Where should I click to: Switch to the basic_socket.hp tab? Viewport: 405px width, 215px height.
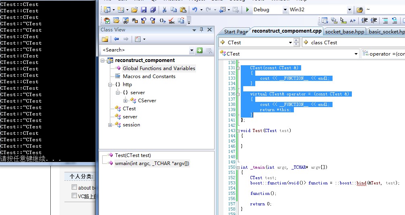386,31
